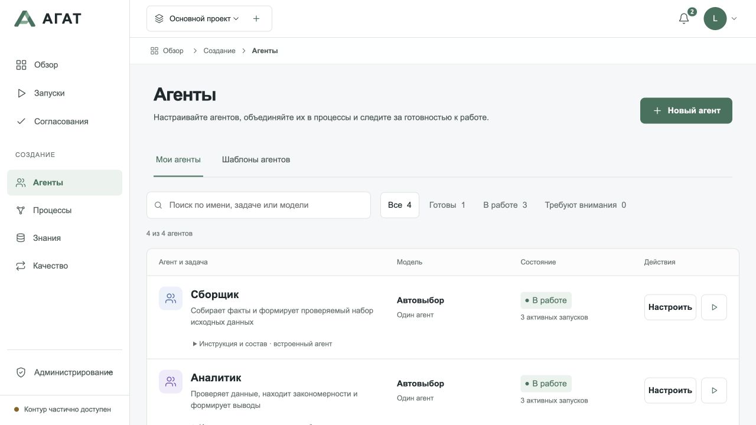Viewport: 756px width, 425px height.
Task: Open Знания section
Action: tap(64, 238)
